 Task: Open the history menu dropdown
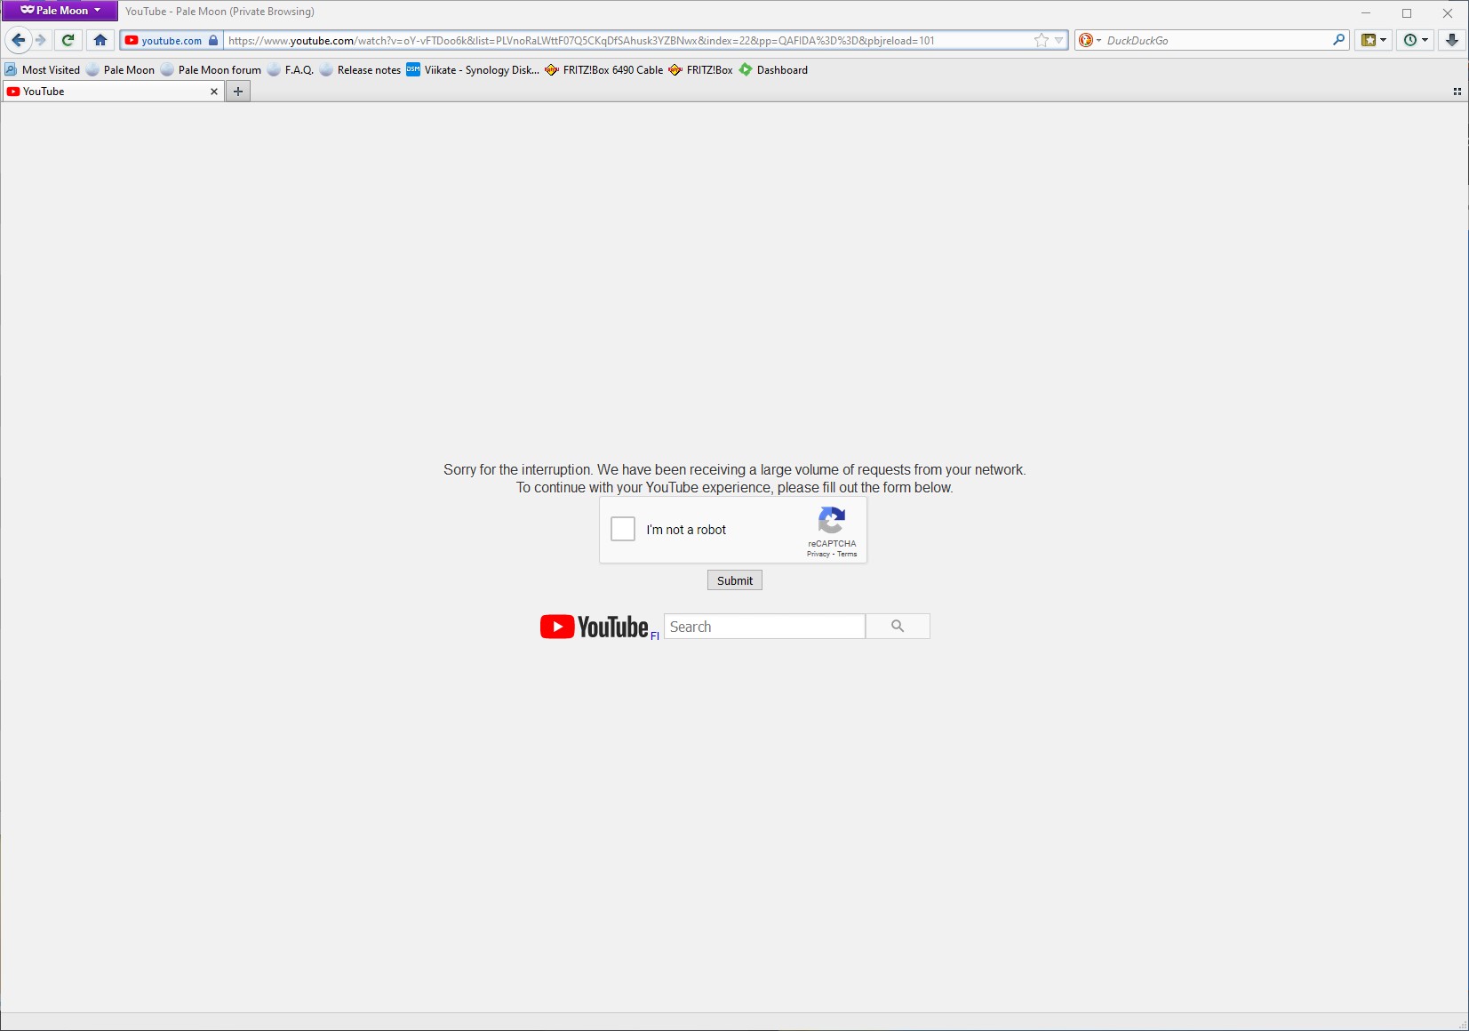tap(1424, 40)
